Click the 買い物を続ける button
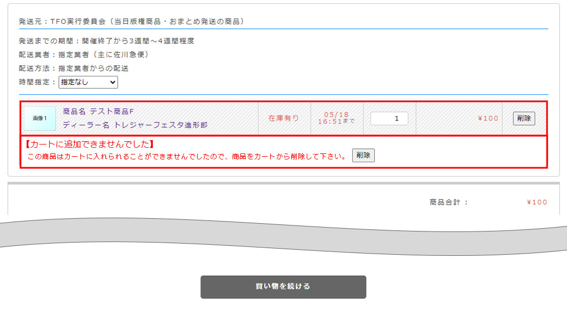Screen dimensions: 567x309 (283, 287)
